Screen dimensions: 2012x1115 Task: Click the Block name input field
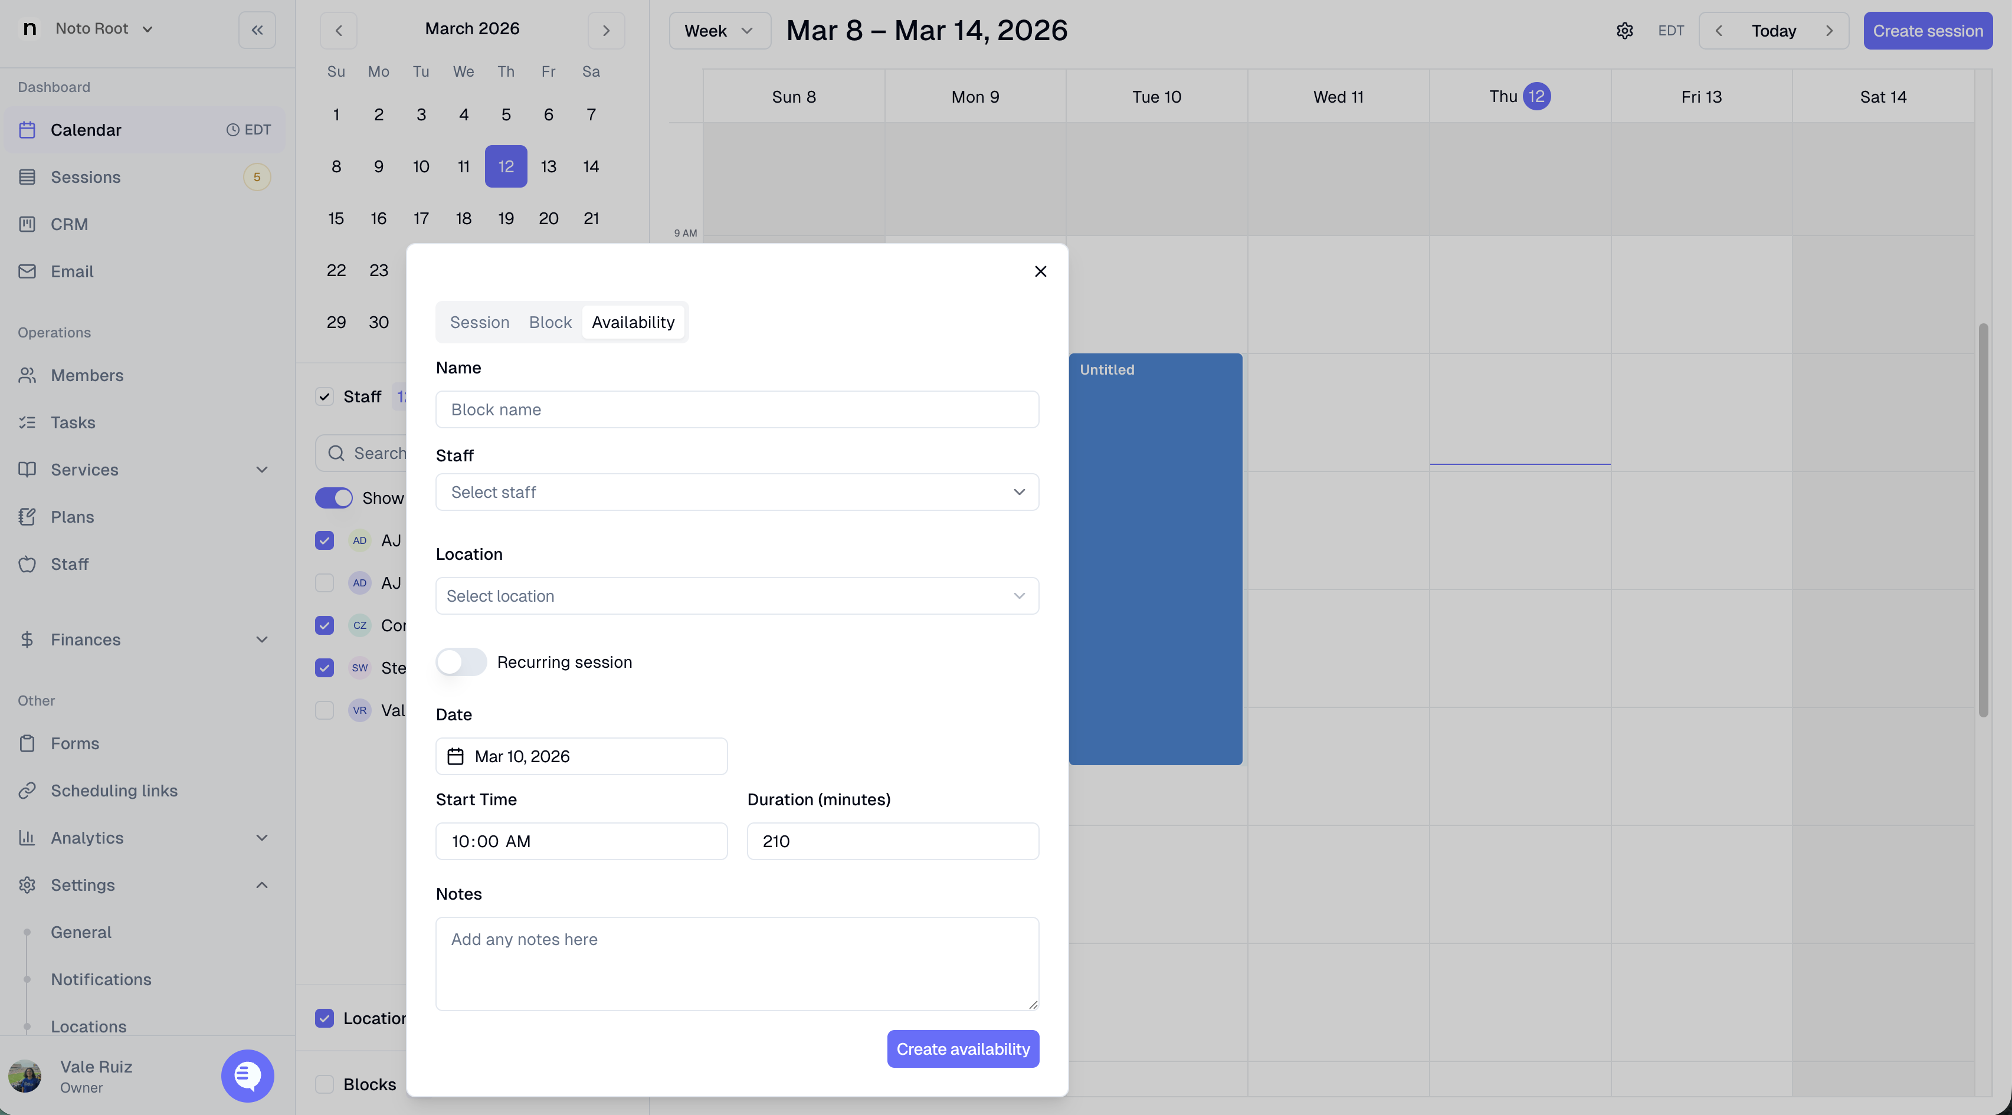click(x=738, y=409)
